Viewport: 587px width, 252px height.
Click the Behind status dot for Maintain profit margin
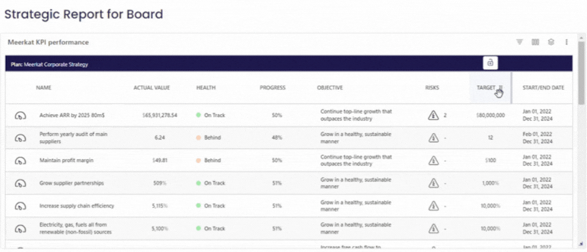pyautogui.click(x=199, y=160)
